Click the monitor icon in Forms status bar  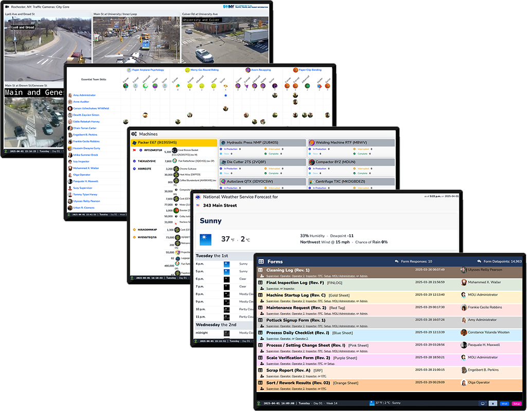pos(483,404)
